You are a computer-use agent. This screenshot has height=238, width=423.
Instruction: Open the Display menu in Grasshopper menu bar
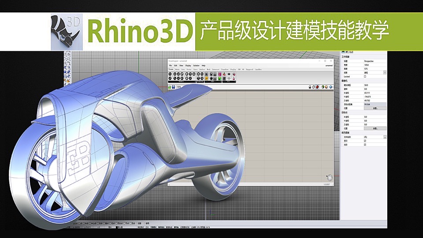pyautogui.click(x=188, y=66)
